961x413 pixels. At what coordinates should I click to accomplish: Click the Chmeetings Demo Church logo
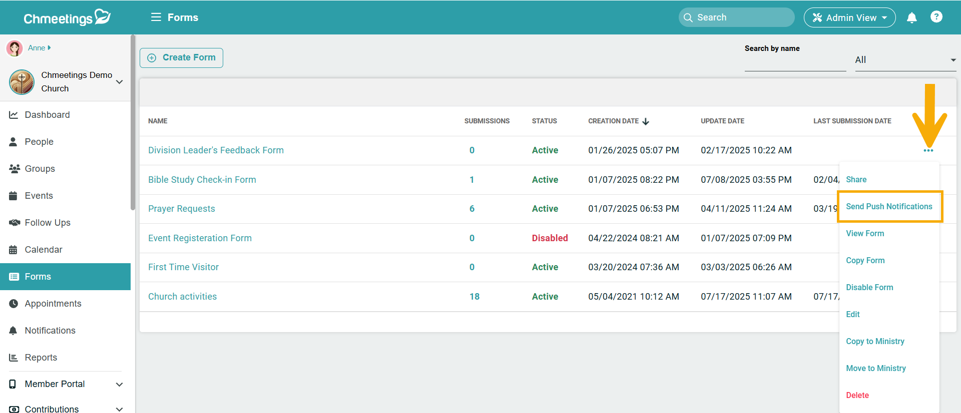(22, 82)
